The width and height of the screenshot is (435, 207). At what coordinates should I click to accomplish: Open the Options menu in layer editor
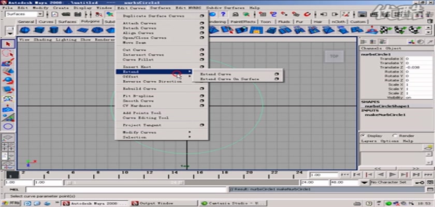(x=389, y=141)
